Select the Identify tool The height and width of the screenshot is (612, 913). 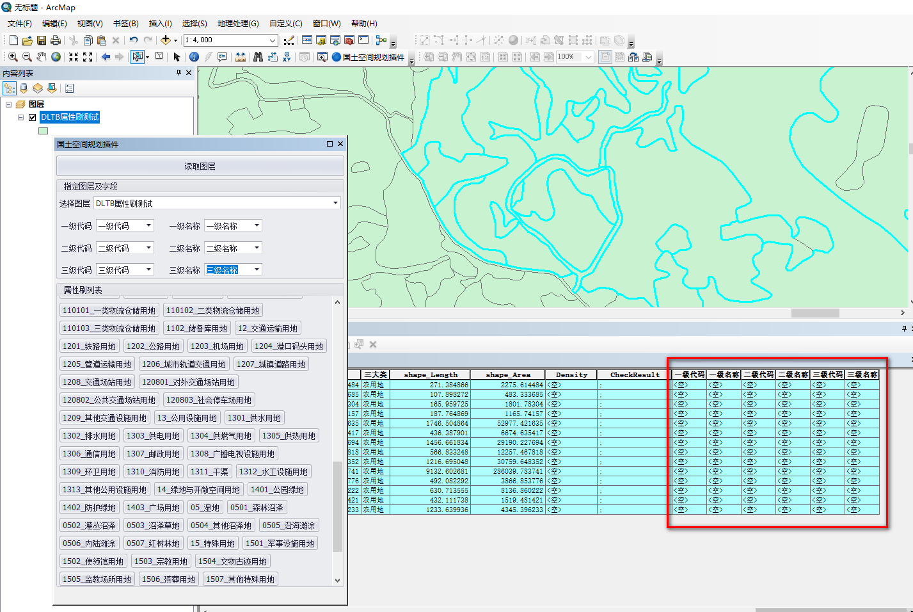(x=194, y=57)
